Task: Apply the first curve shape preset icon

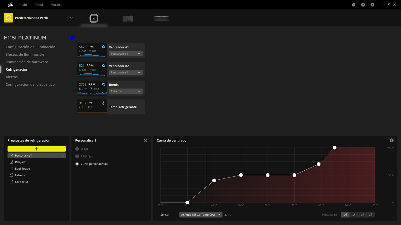Action: pos(345,215)
